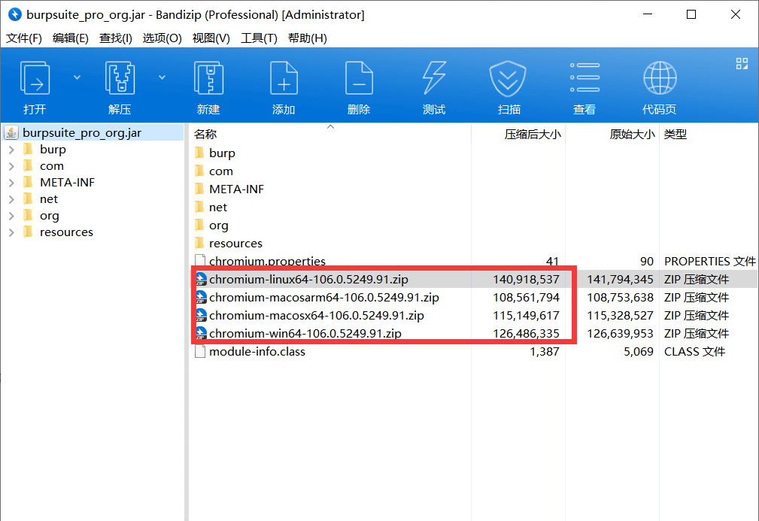Click the Extract (解压) toolbar icon
759x521 pixels.
tap(120, 78)
